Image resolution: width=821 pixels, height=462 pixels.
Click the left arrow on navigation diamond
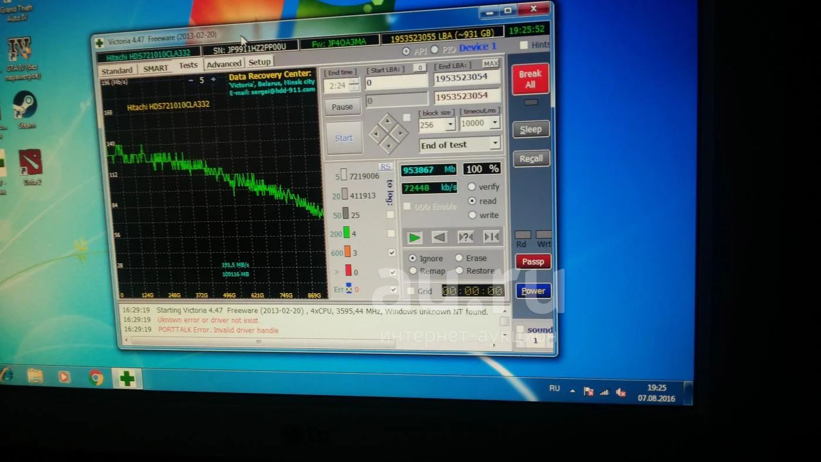(378, 134)
